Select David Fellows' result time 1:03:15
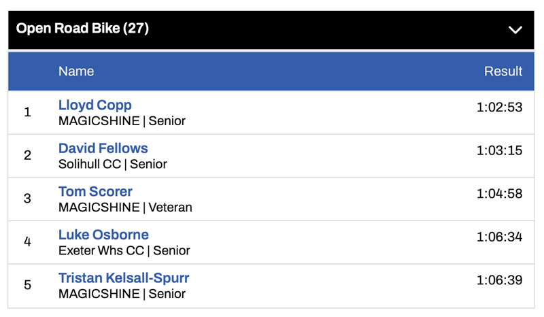 click(499, 150)
